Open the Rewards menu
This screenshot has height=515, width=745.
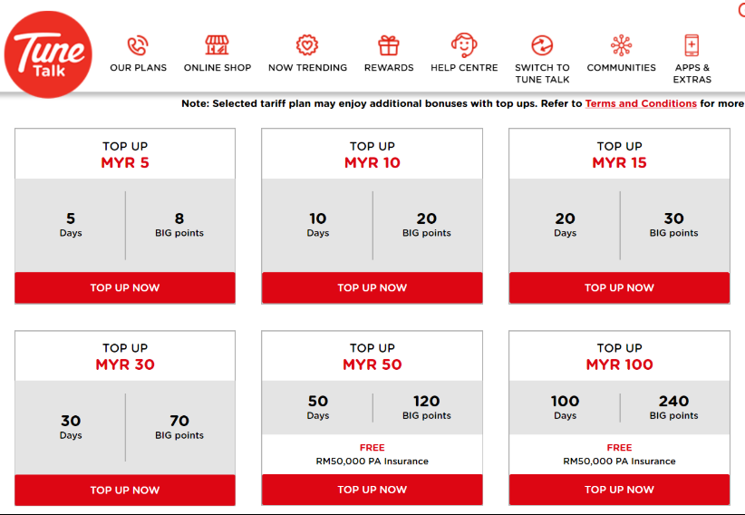click(389, 67)
